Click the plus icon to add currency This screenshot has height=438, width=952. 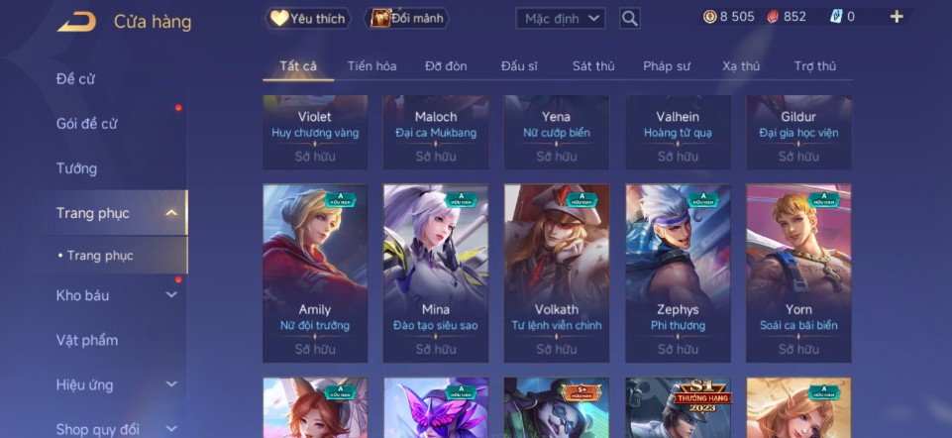[897, 17]
